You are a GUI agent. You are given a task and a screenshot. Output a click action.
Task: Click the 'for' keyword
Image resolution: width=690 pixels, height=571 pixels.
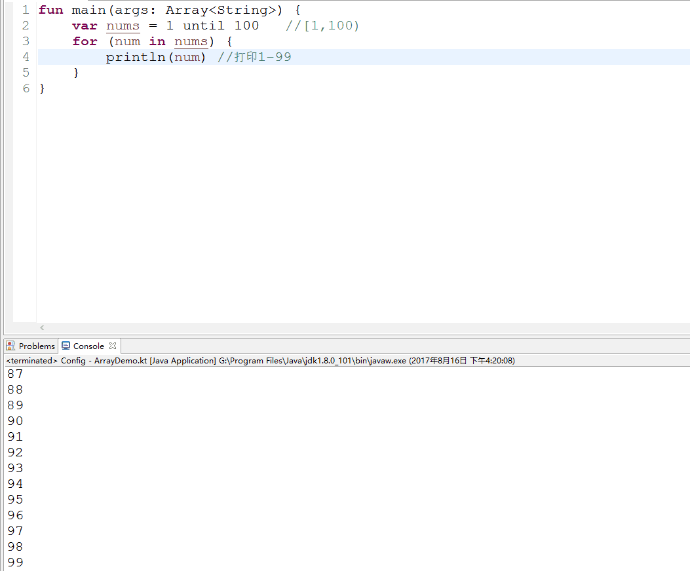85,41
